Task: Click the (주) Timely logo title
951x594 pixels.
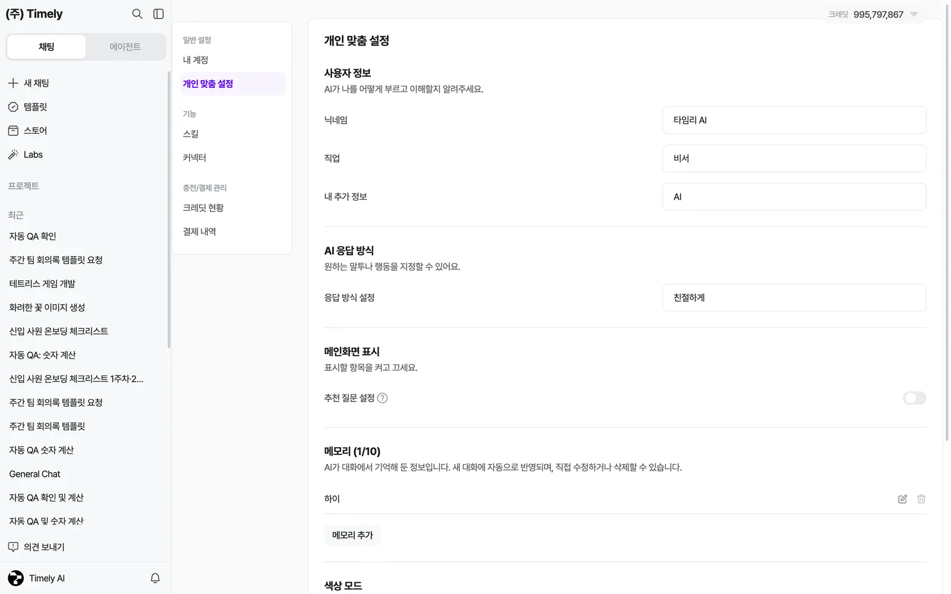Action: click(x=34, y=14)
